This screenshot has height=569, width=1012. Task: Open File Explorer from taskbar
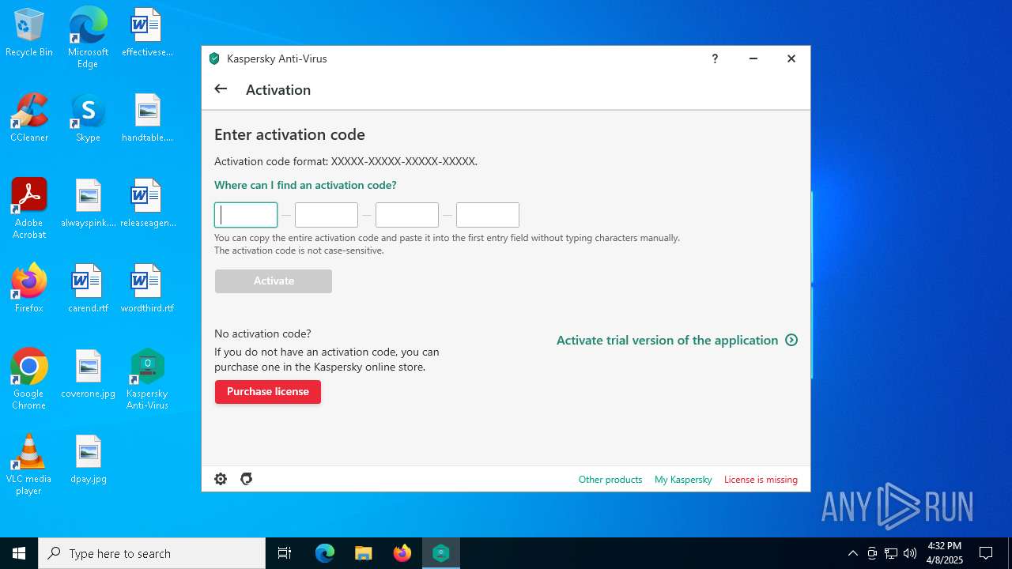pos(364,553)
